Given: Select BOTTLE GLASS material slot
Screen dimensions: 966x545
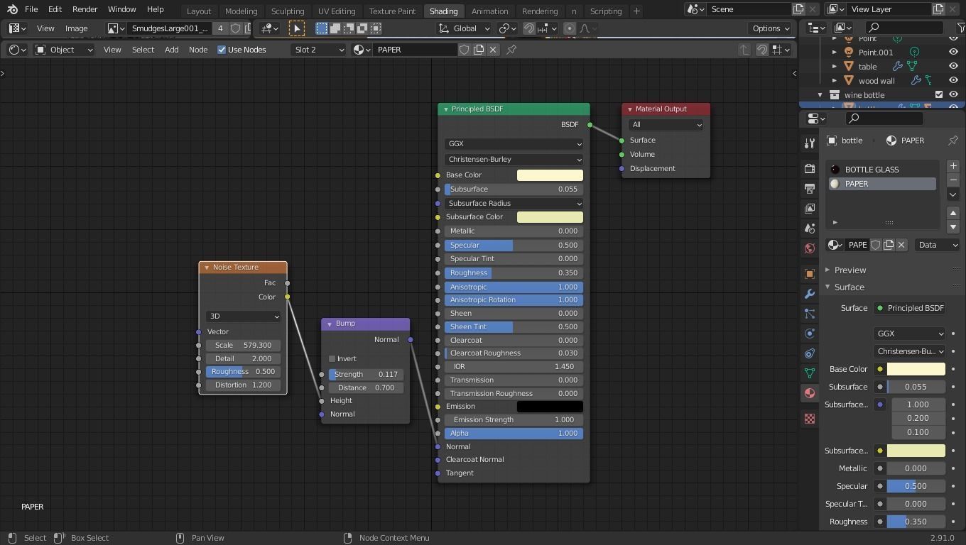Looking at the screenshot, I should (881, 170).
